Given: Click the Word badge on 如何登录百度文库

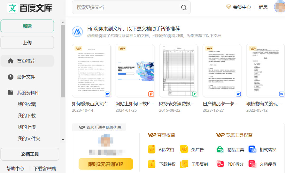Looking at the screenshot, I should tap(108, 94).
